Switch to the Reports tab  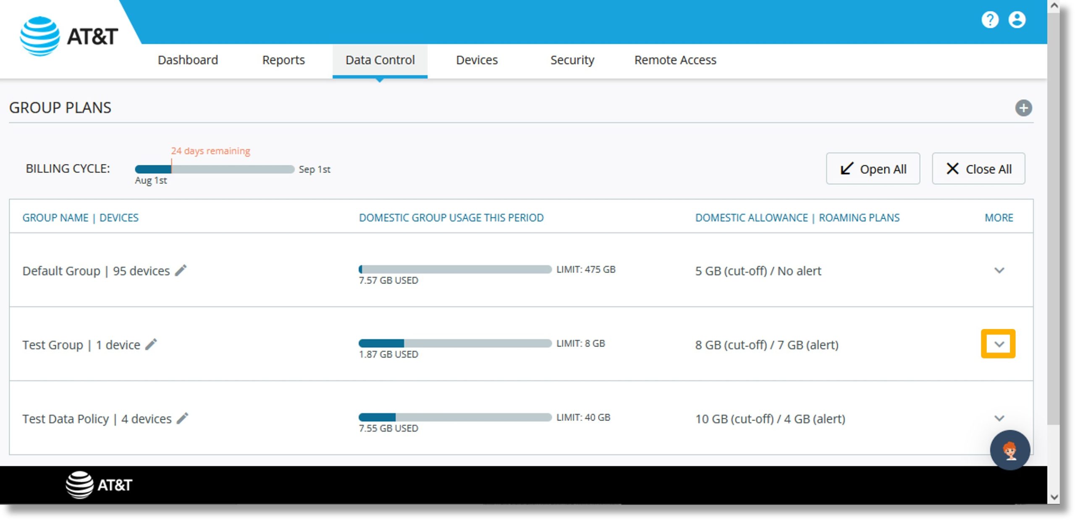coord(283,60)
